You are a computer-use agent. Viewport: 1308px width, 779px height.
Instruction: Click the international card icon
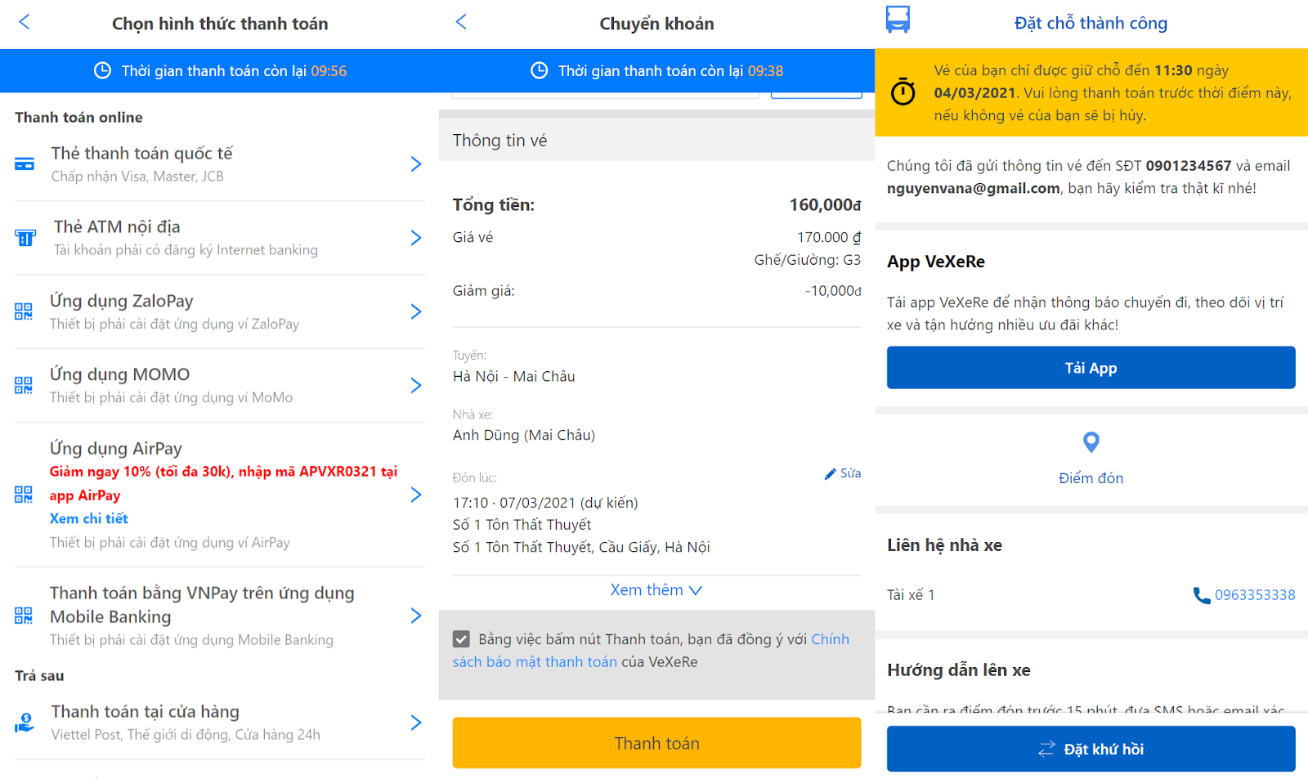click(25, 164)
